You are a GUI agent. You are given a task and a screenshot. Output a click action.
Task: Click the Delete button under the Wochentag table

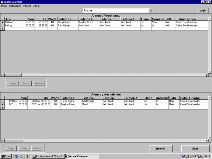point(39,83)
